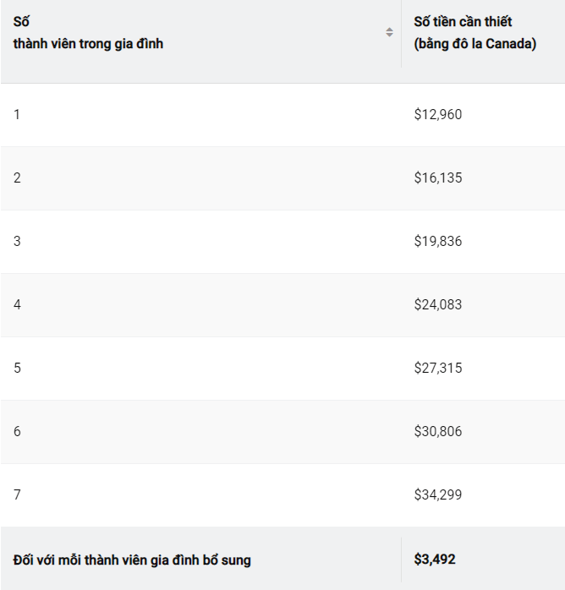Click the $30,806 amount cell
This screenshot has height=590, width=565.
click(x=438, y=431)
